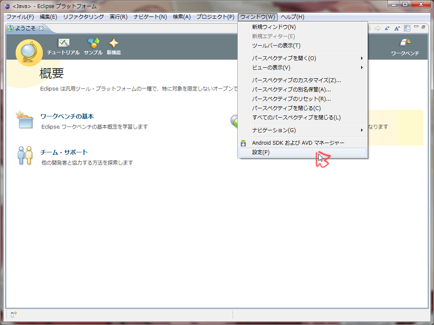
Task: Close the ようこそ tab with its X
Action: coord(41,28)
